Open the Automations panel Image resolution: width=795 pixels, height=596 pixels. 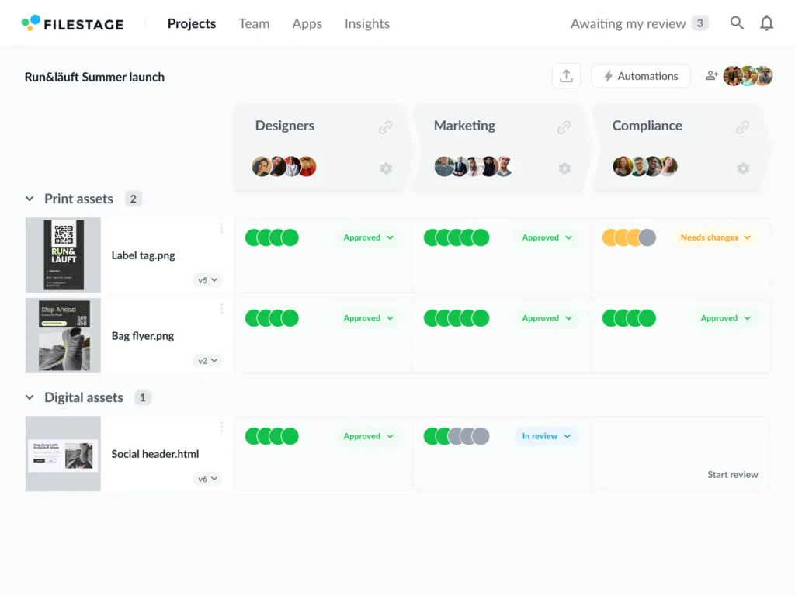[641, 75]
